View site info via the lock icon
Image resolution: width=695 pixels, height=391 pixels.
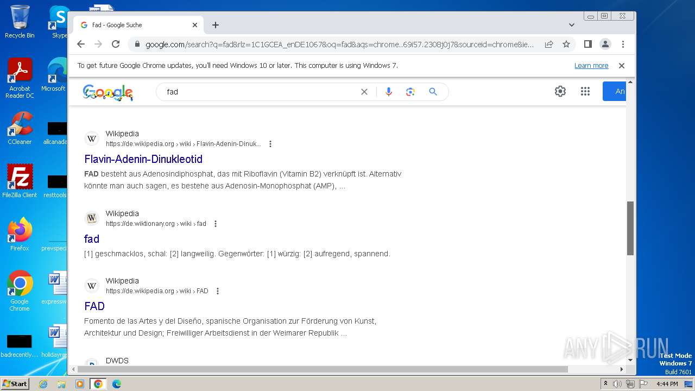pyautogui.click(x=137, y=45)
